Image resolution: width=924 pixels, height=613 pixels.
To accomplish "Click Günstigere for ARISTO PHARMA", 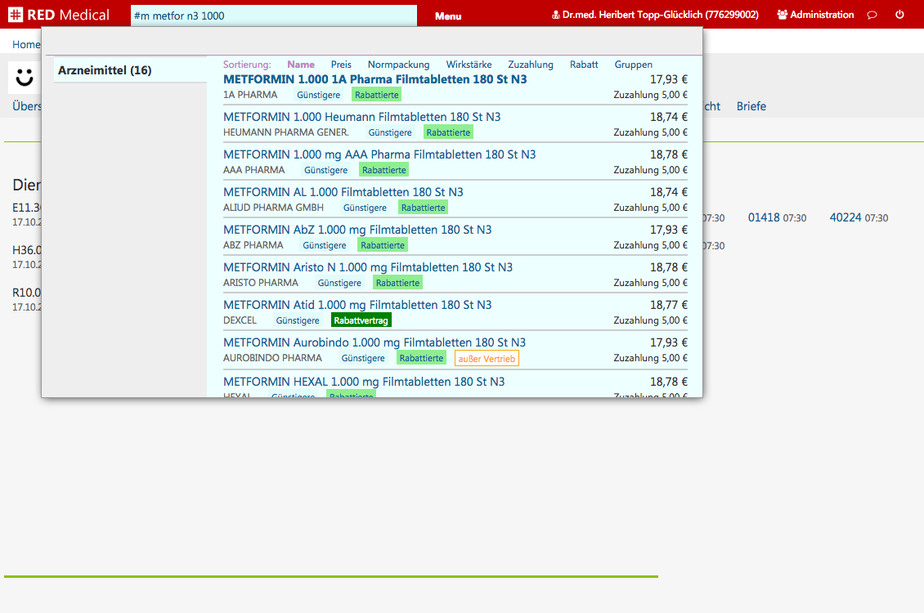I will click(x=339, y=284).
